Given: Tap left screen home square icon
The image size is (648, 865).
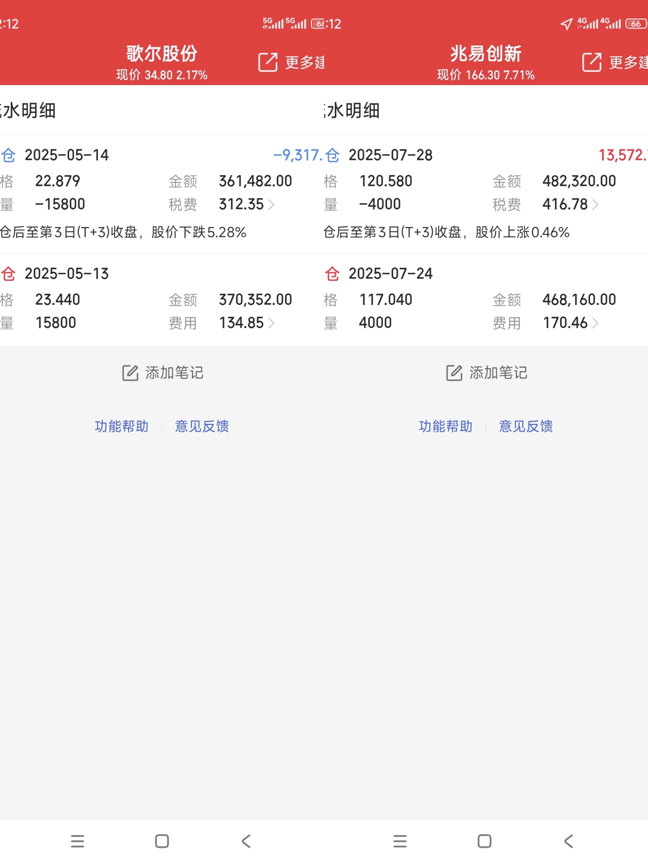Looking at the screenshot, I should coord(162,841).
